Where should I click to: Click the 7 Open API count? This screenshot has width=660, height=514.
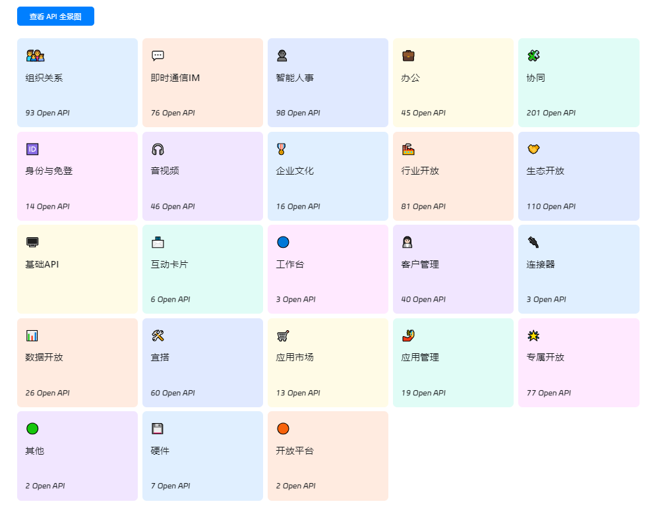point(171,486)
